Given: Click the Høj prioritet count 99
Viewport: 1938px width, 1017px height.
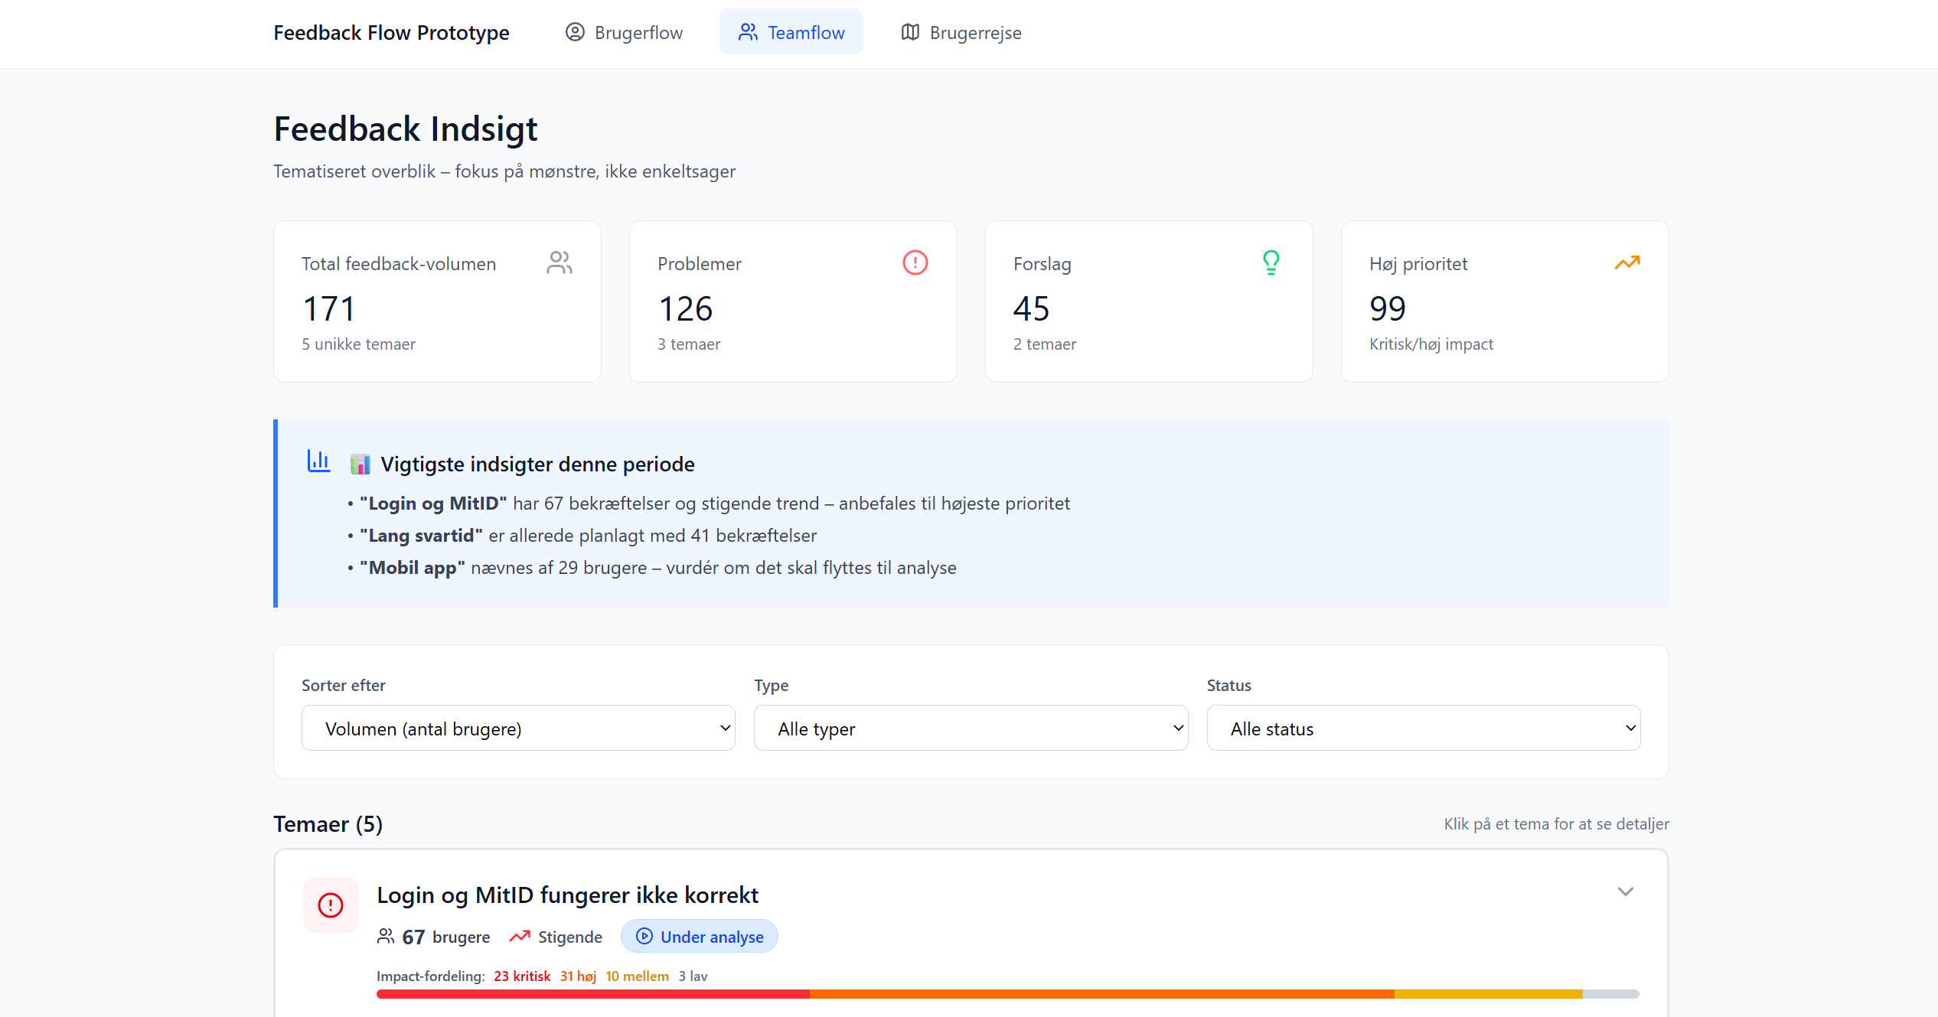Looking at the screenshot, I should 1388,308.
